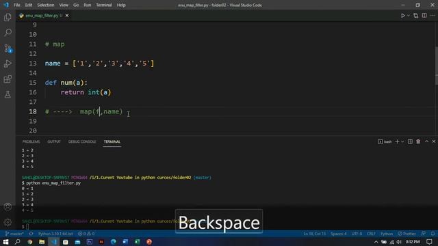Open the Terminal menu
438x246 pixels.
point(103,5)
